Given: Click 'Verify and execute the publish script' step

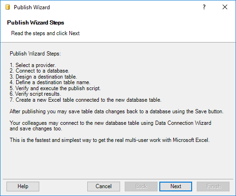Looking at the screenshot, I should 55,88.
